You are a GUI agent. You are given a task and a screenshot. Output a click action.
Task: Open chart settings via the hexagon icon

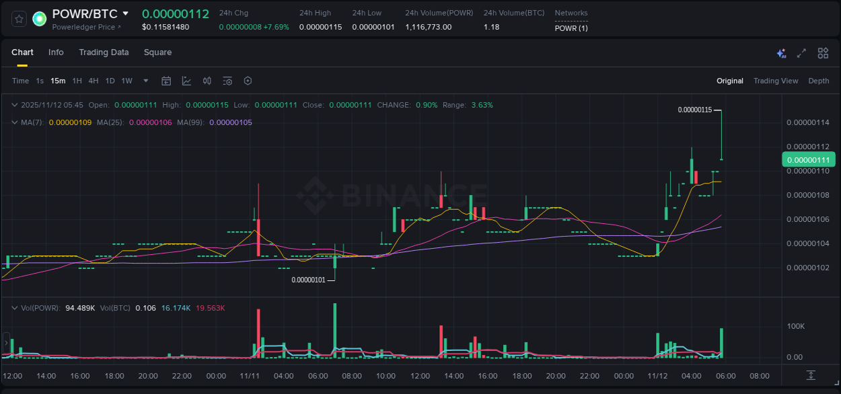point(248,81)
